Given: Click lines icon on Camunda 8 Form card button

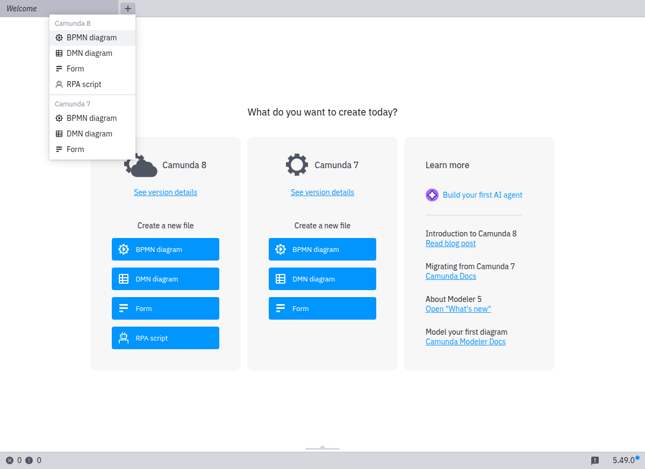Looking at the screenshot, I should (124, 308).
